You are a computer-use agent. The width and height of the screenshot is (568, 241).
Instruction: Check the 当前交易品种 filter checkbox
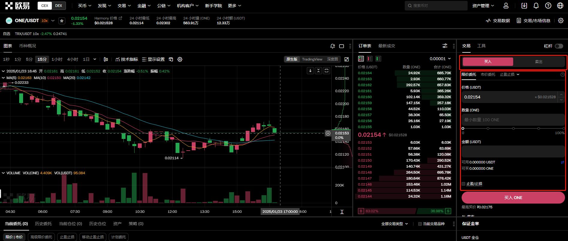pyautogui.click(x=420, y=224)
